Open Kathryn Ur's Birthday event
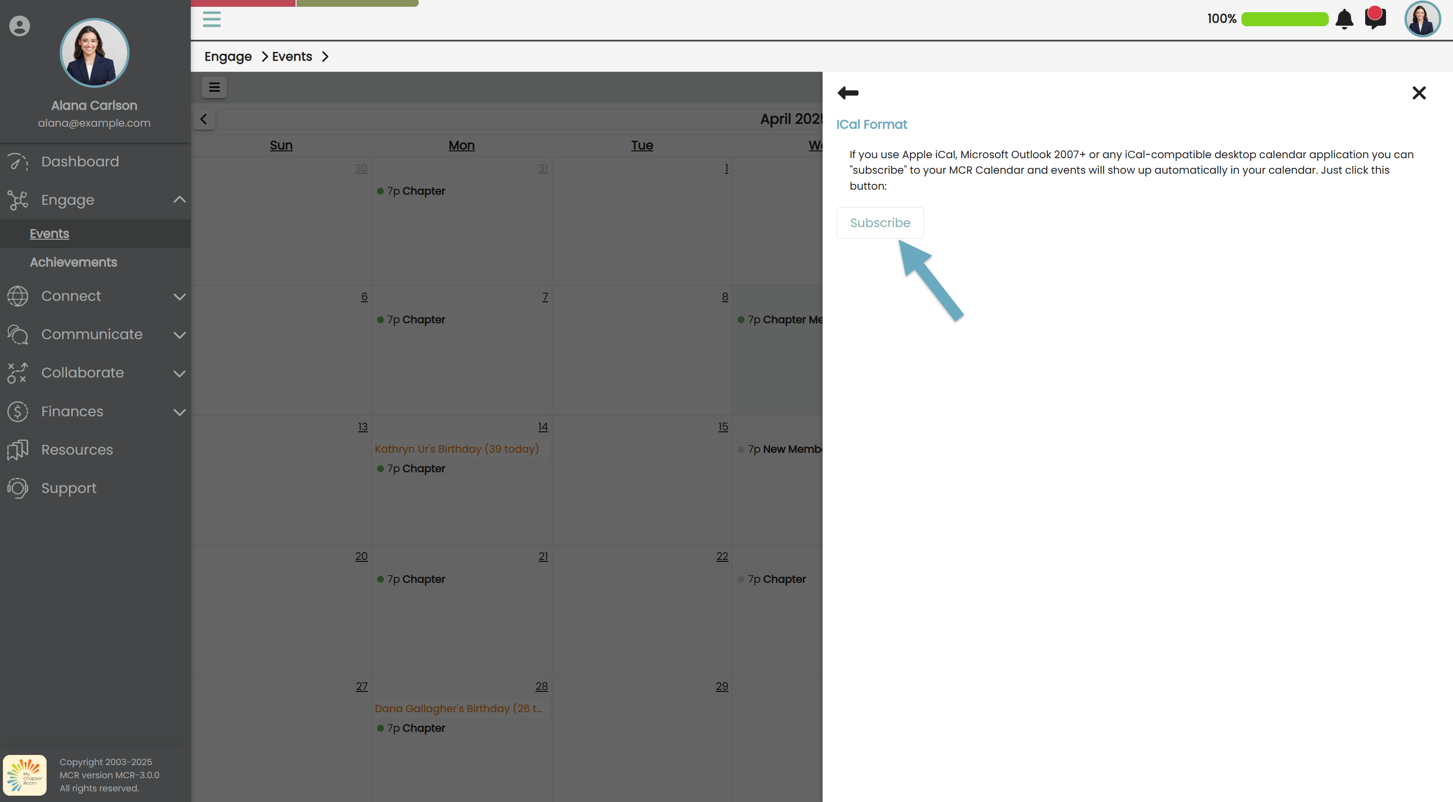Screen dimensions: 1453x802 (456, 449)
